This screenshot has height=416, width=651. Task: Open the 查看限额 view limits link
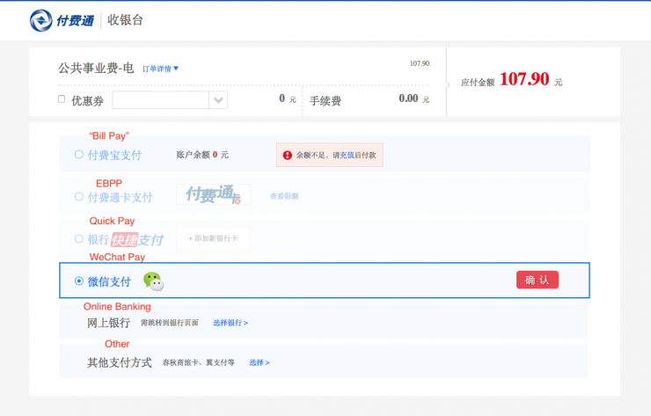(x=284, y=196)
